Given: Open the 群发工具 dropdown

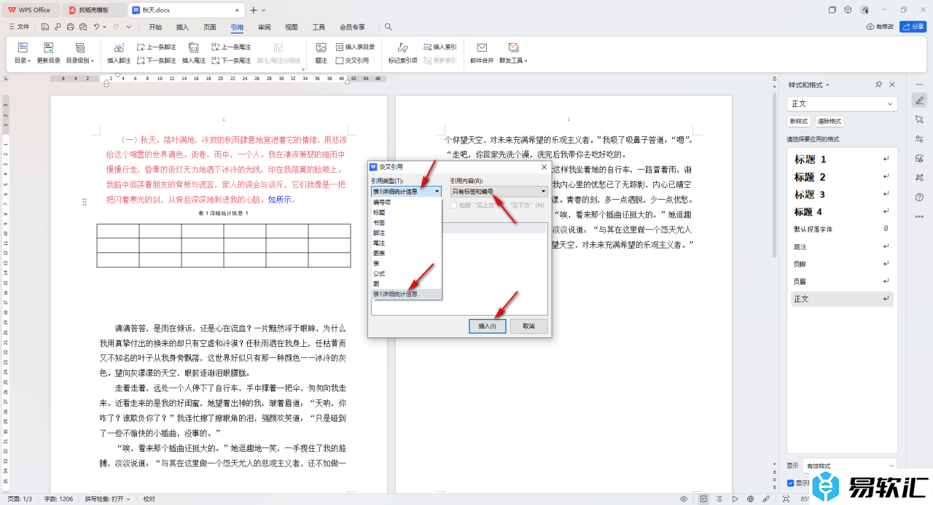Looking at the screenshot, I should [x=514, y=60].
